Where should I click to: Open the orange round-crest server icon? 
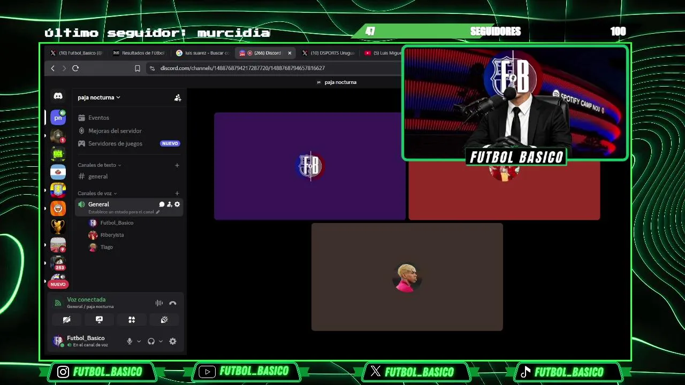point(58,209)
